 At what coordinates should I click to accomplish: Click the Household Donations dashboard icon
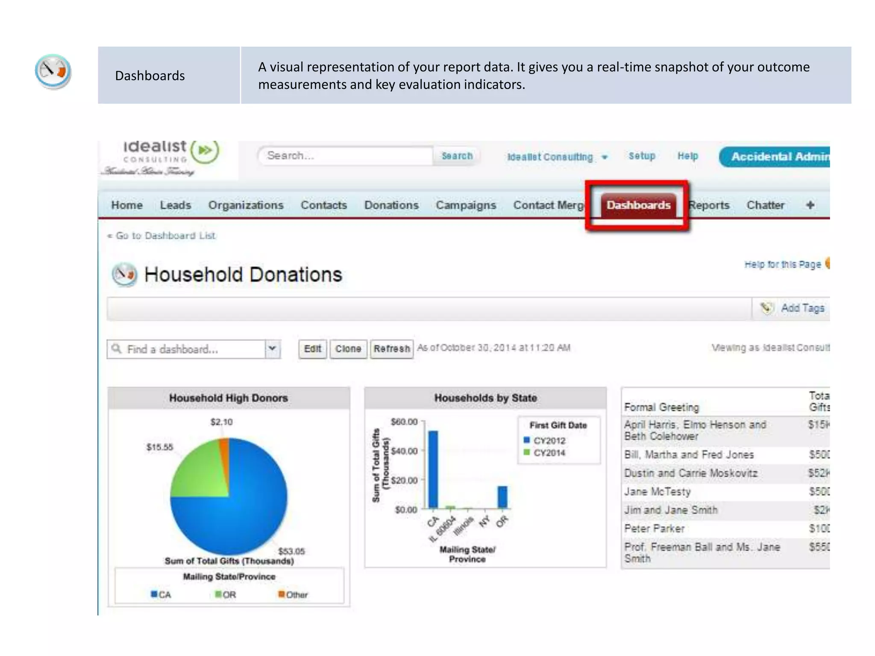124,275
